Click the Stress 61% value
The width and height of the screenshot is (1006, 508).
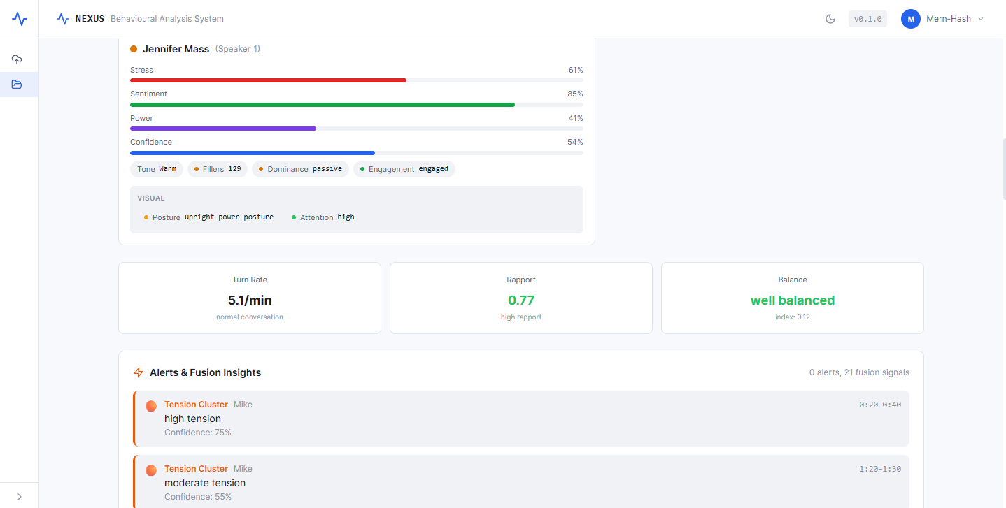pyautogui.click(x=576, y=70)
